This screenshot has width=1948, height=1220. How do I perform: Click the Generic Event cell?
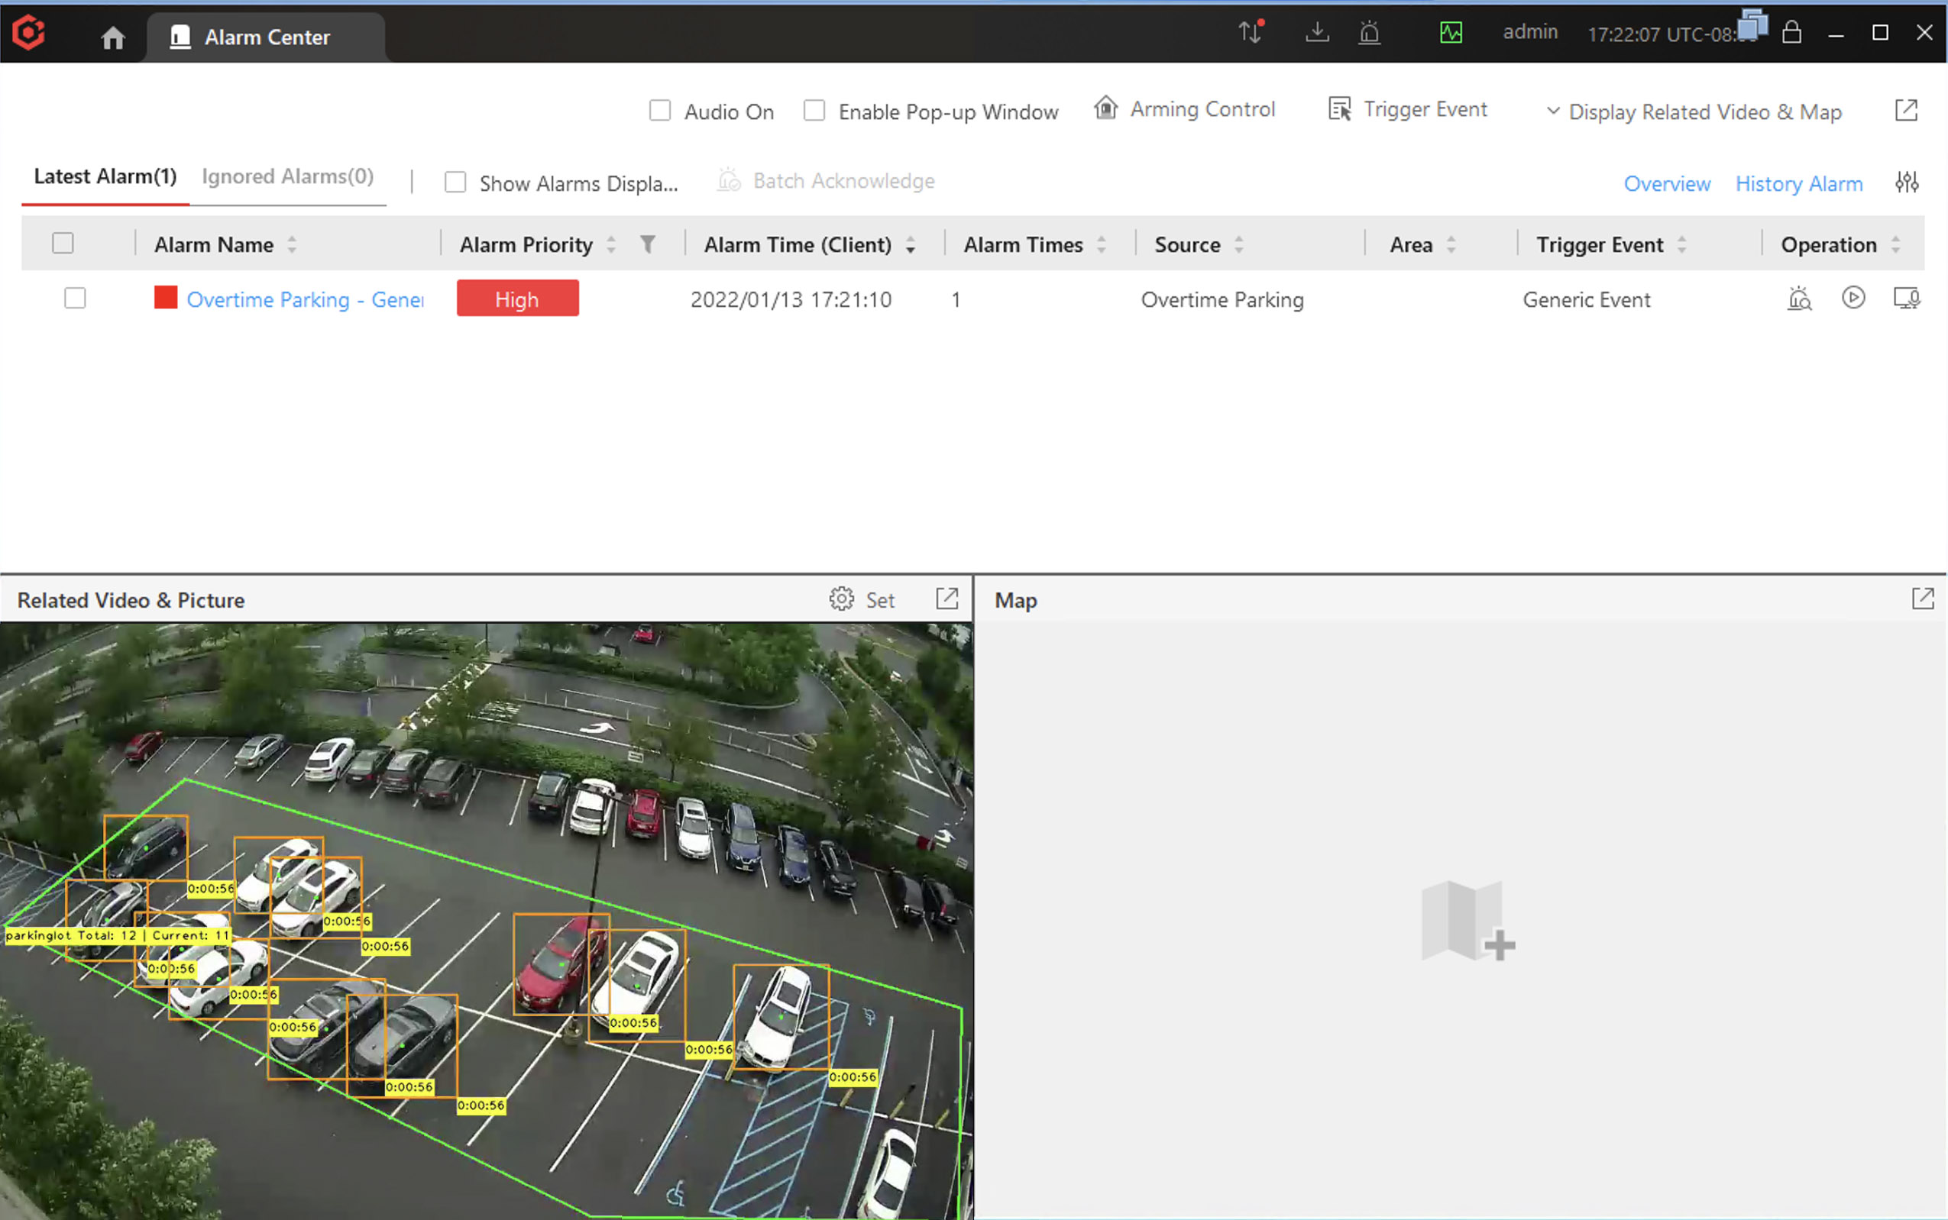[x=1587, y=299]
